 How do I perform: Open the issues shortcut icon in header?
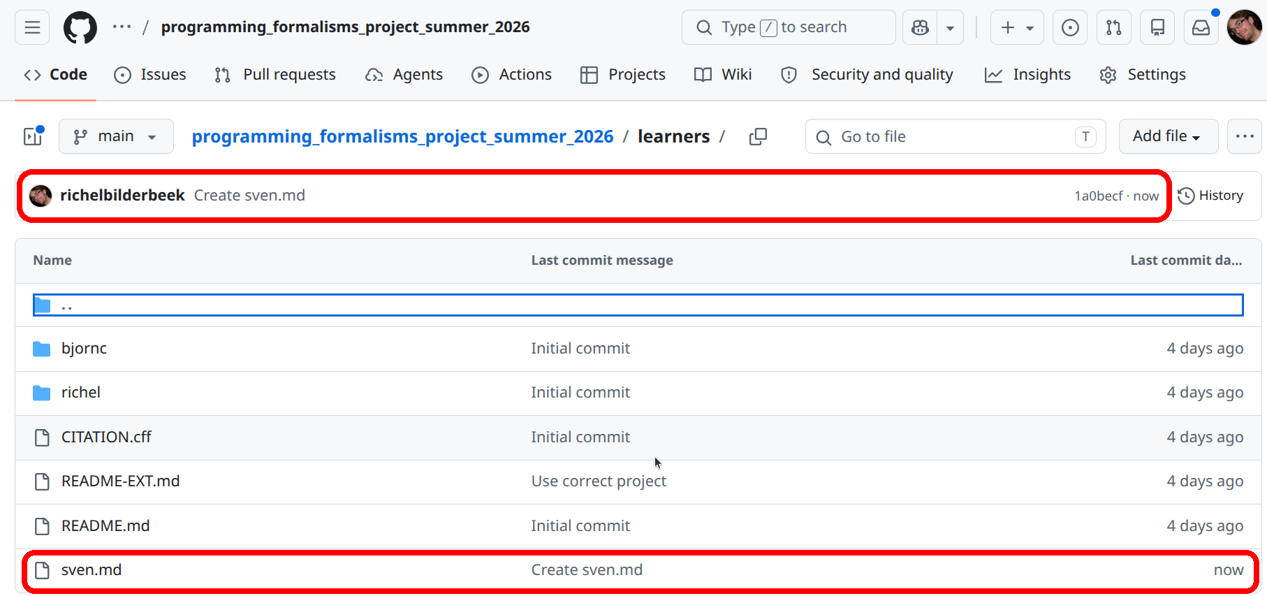[x=1069, y=28]
